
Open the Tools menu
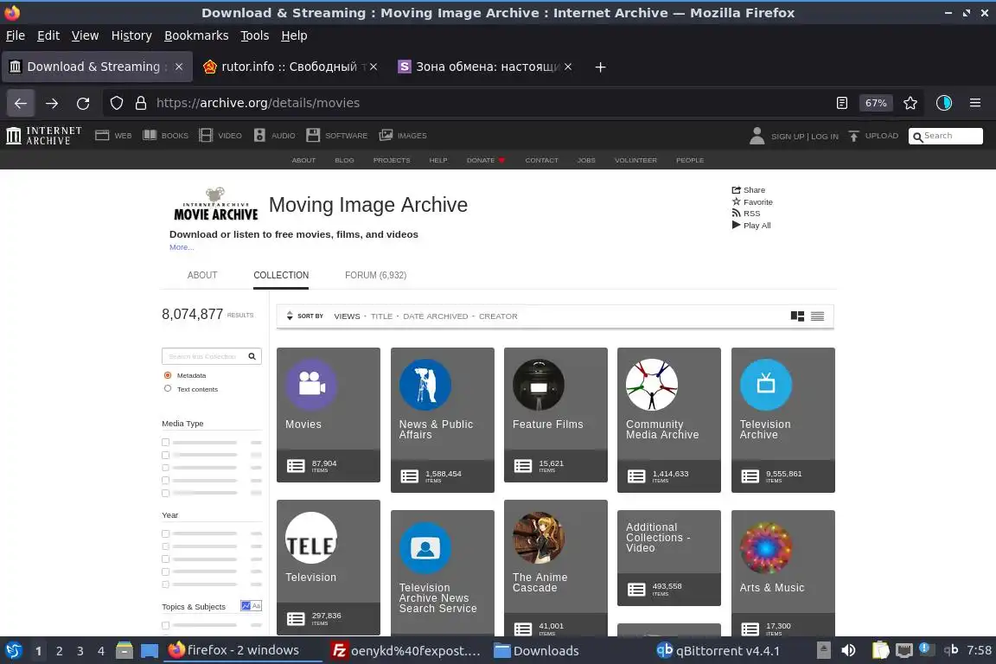255,35
